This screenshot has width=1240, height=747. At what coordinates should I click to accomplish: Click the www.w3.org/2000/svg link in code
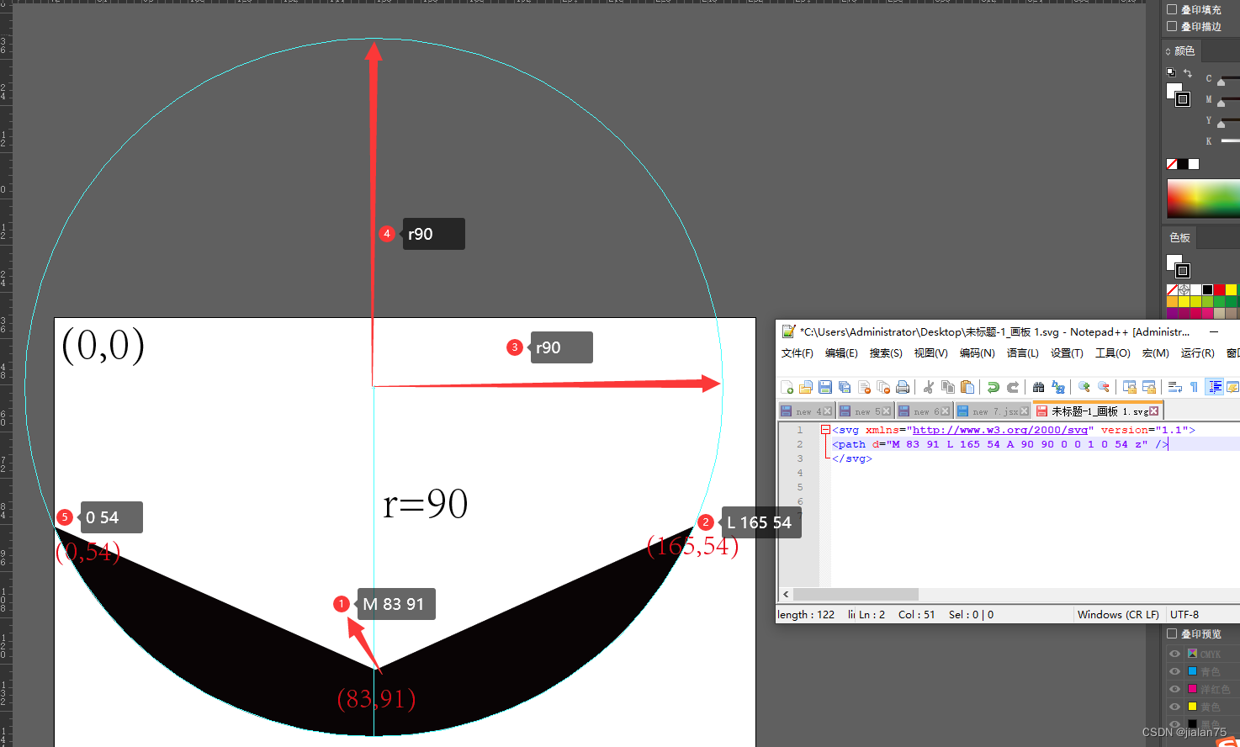(1000, 430)
